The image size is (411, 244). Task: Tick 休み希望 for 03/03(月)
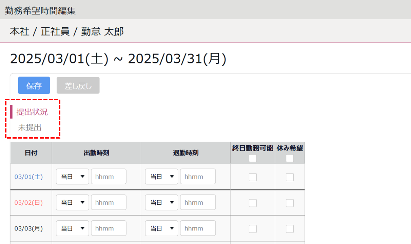point(290,229)
